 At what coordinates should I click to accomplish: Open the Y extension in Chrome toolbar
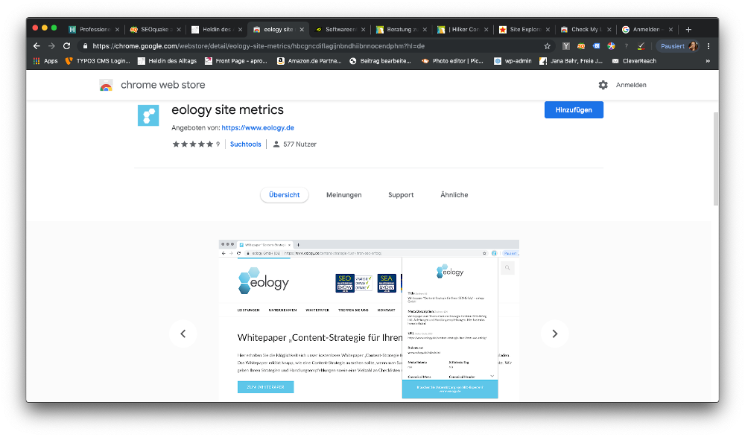coord(566,46)
